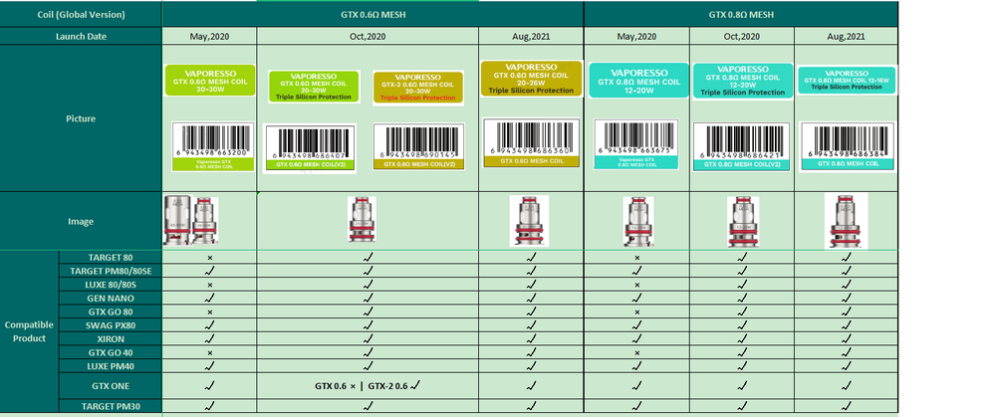Click the coil image under GTX 0.8Ω Aug,2021

click(x=846, y=218)
